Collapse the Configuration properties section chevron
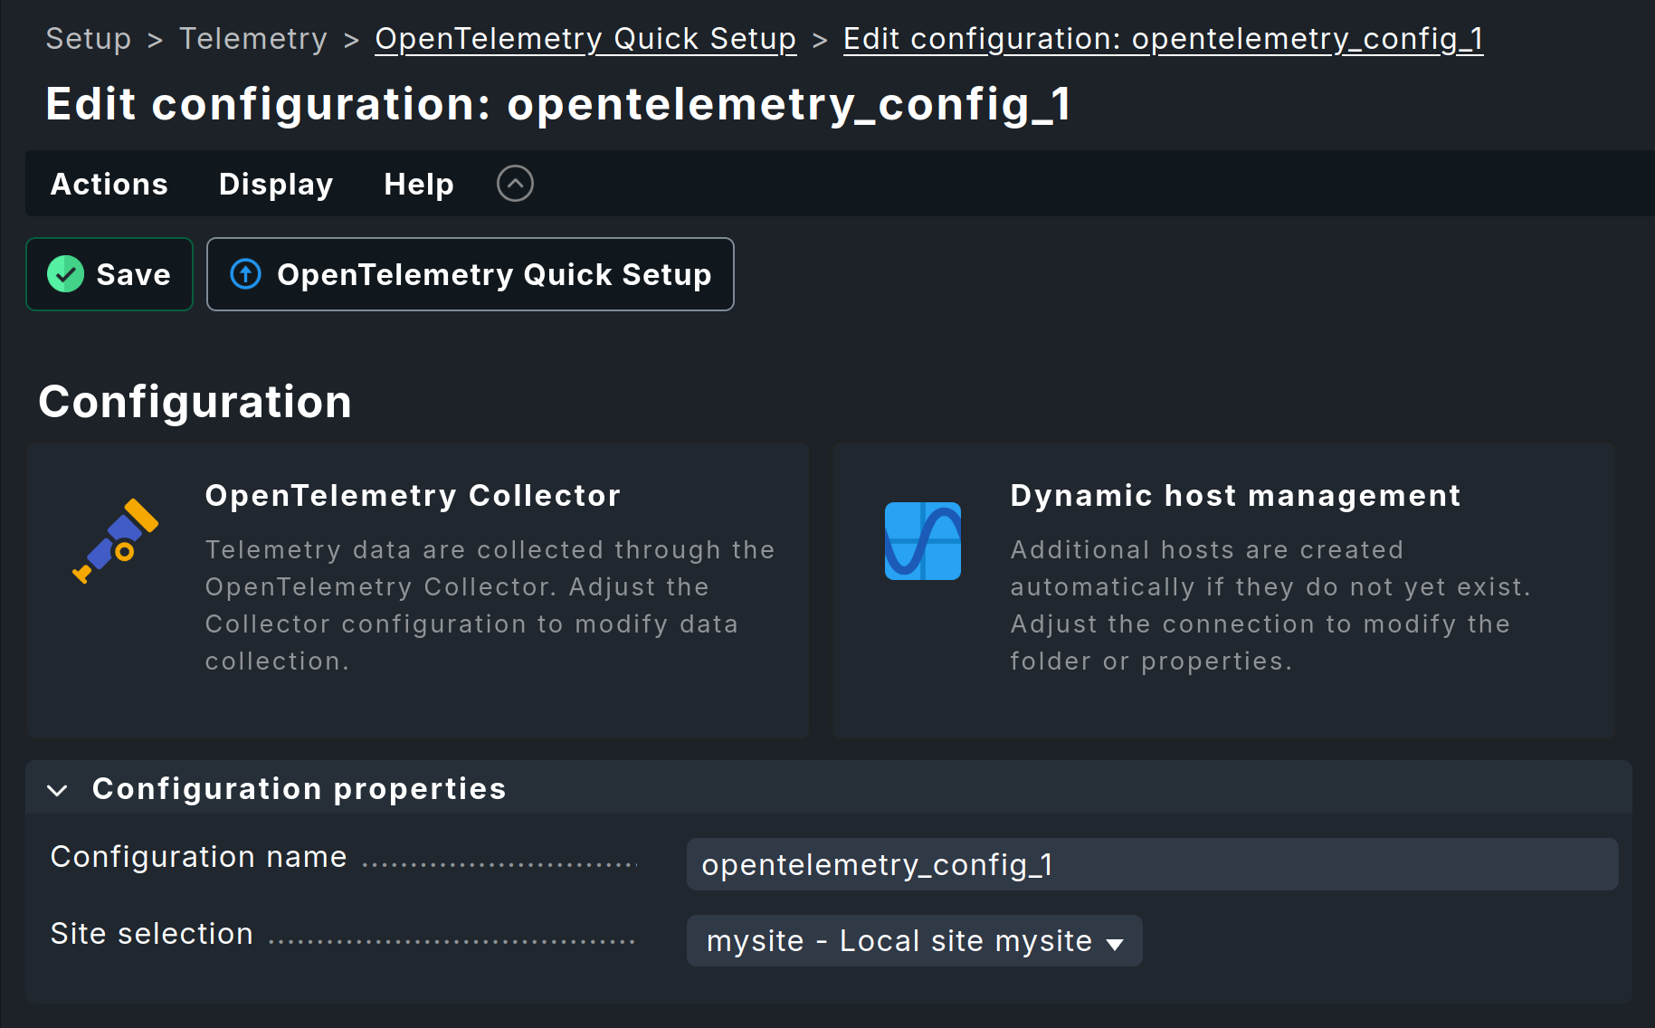The width and height of the screenshot is (1655, 1028). click(x=57, y=790)
